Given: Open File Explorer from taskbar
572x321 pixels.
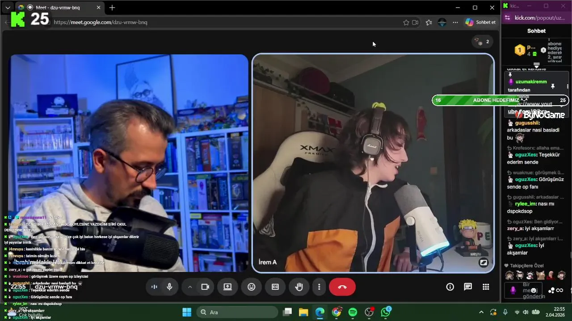Looking at the screenshot, I should click(303, 312).
